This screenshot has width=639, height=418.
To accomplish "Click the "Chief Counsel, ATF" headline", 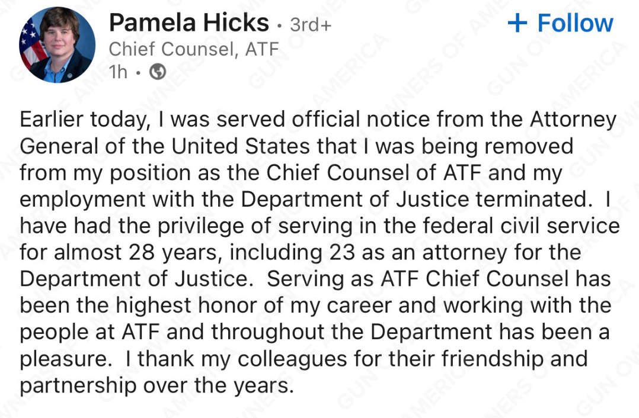I will point(193,49).
